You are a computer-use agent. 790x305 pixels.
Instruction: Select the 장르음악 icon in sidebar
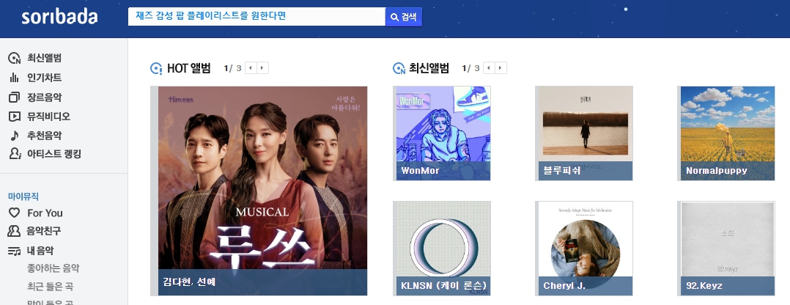[x=14, y=97]
